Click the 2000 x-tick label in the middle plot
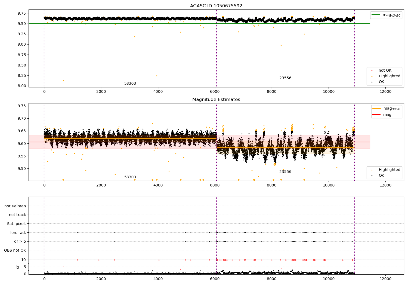 (x=101, y=185)
